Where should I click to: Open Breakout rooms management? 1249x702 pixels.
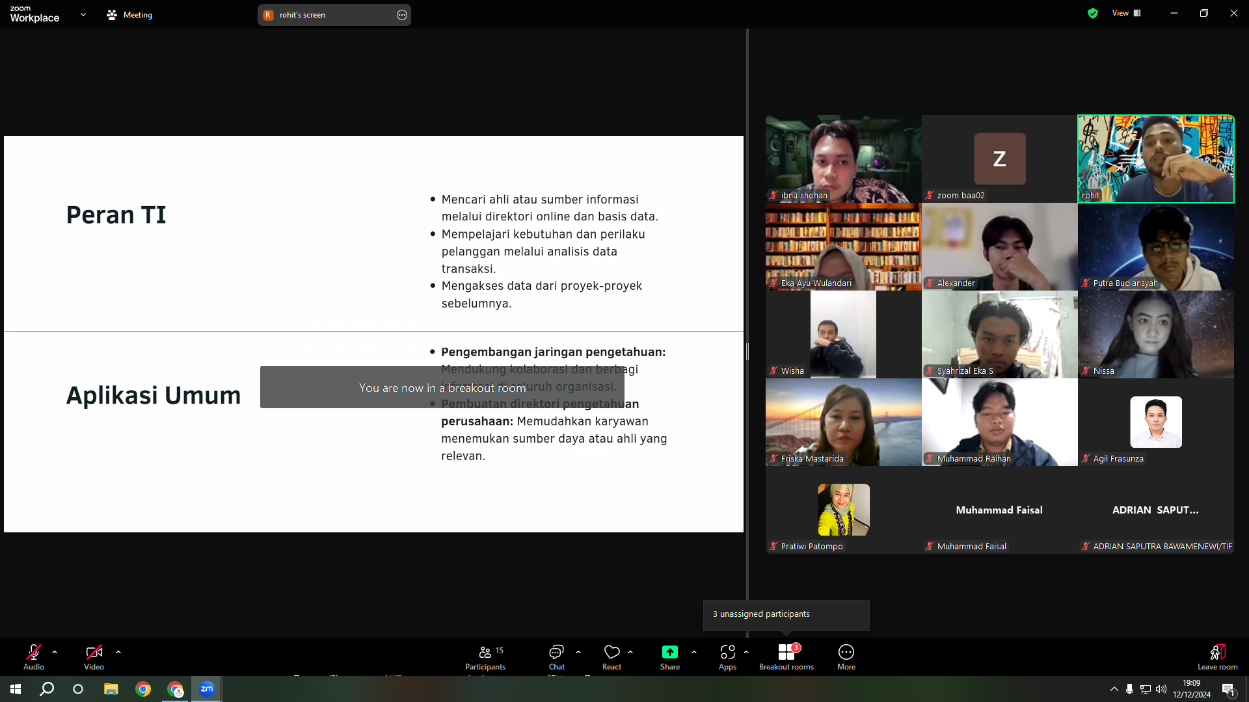[x=786, y=656]
